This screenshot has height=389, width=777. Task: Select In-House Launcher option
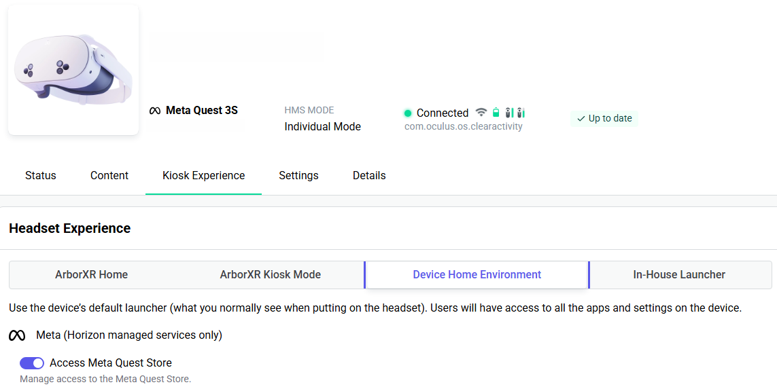tap(679, 275)
